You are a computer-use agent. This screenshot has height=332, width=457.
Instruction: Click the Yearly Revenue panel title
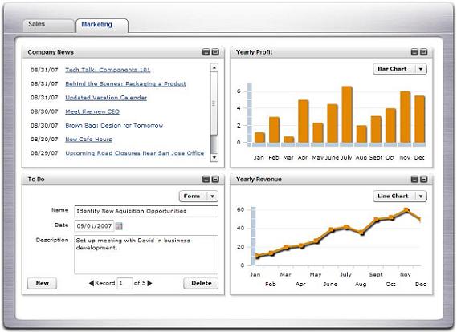click(259, 180)
